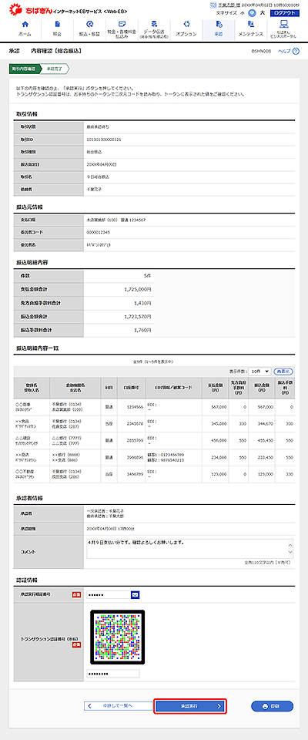Click the down arrow of comment box
Image resolution: width=308 pixels, height=740 pixels.
(x=290, y=552)
